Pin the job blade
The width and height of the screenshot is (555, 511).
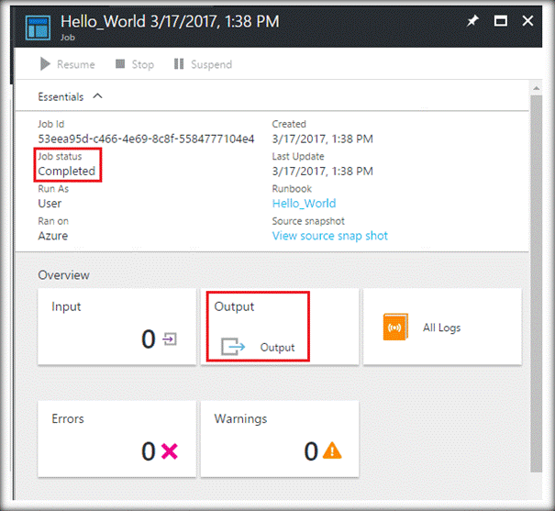click(x=472, y=21)
